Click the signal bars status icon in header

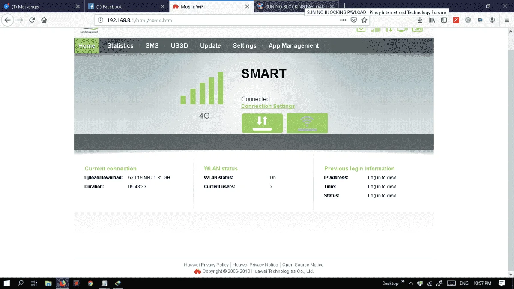tap(376, 29)
